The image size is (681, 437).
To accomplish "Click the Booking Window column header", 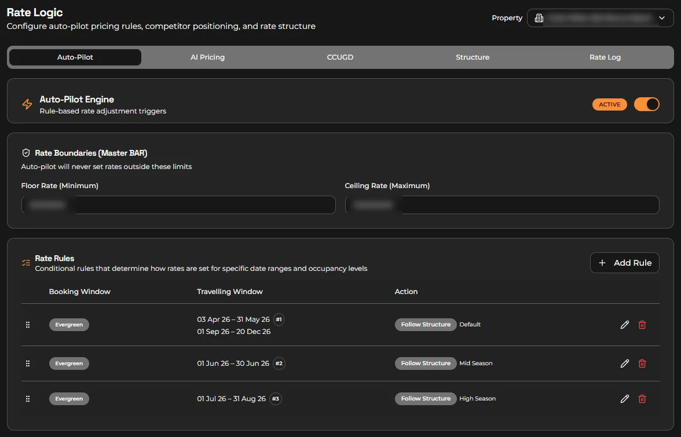I will point(80,292).
